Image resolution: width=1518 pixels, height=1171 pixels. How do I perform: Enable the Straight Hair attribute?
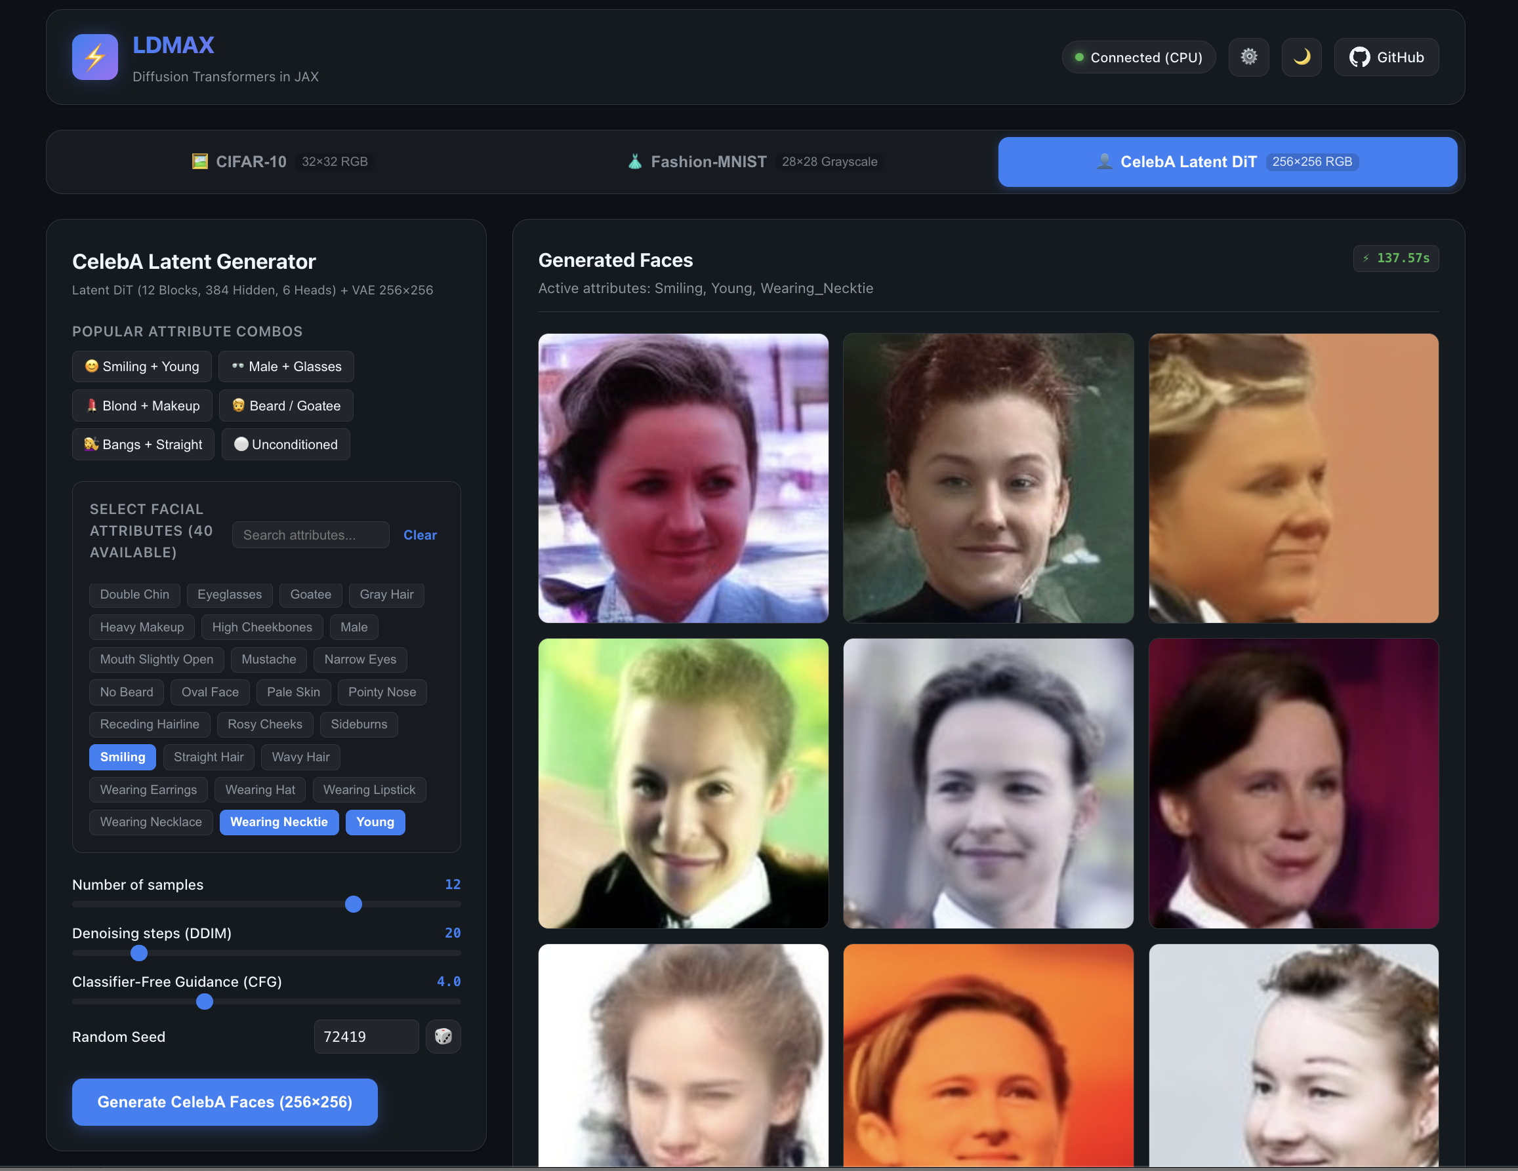tap(209, 757)
